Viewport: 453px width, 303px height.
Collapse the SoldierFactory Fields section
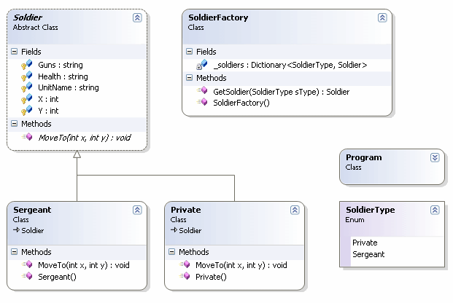190,52
